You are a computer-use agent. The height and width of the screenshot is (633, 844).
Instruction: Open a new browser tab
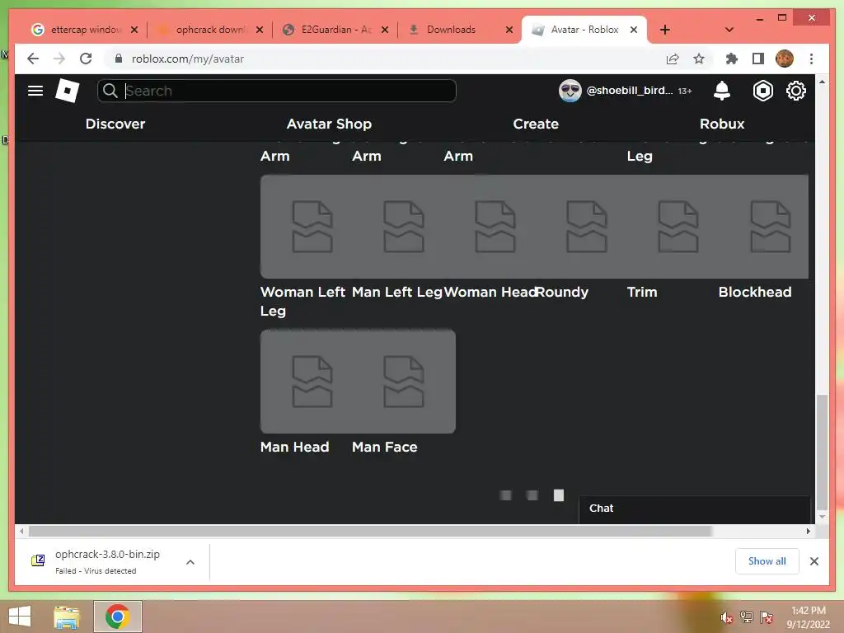point(665,30)
